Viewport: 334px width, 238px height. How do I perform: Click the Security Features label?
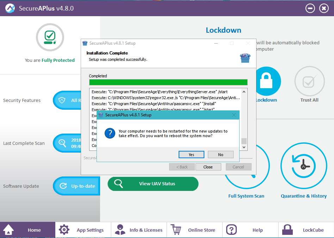(x=22, y=100)
